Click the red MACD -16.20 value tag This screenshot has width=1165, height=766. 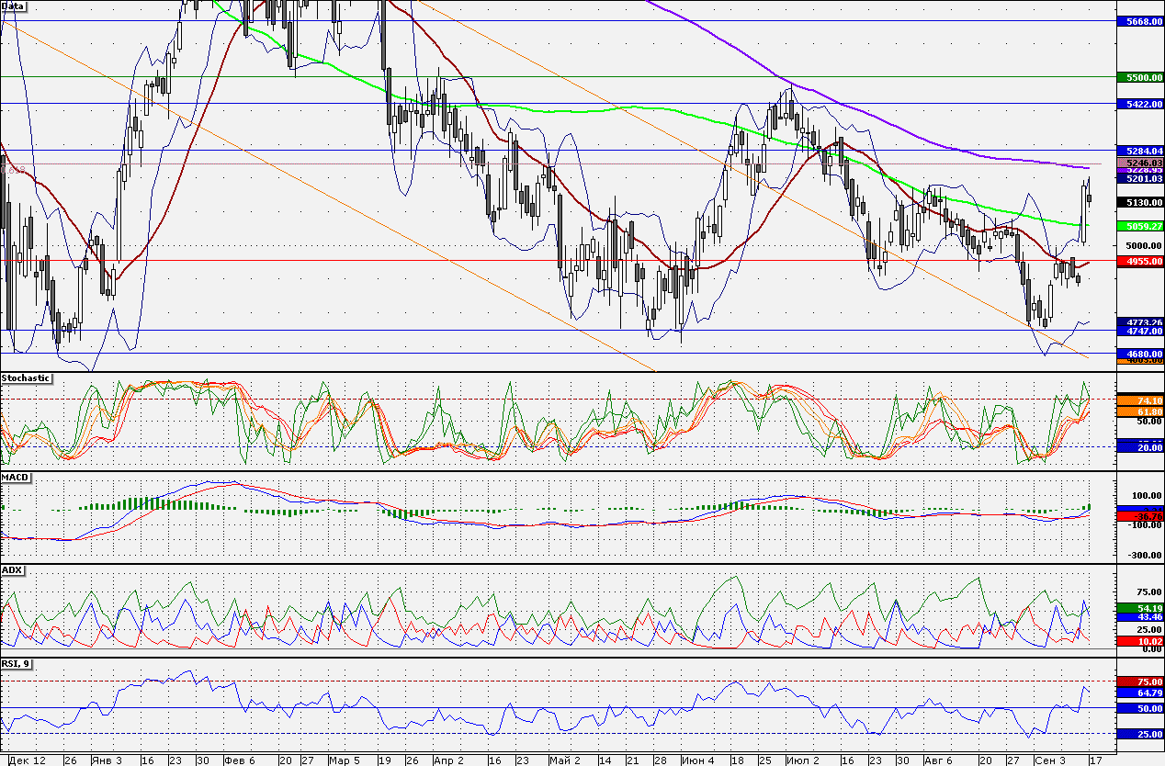click(1139, 517)
